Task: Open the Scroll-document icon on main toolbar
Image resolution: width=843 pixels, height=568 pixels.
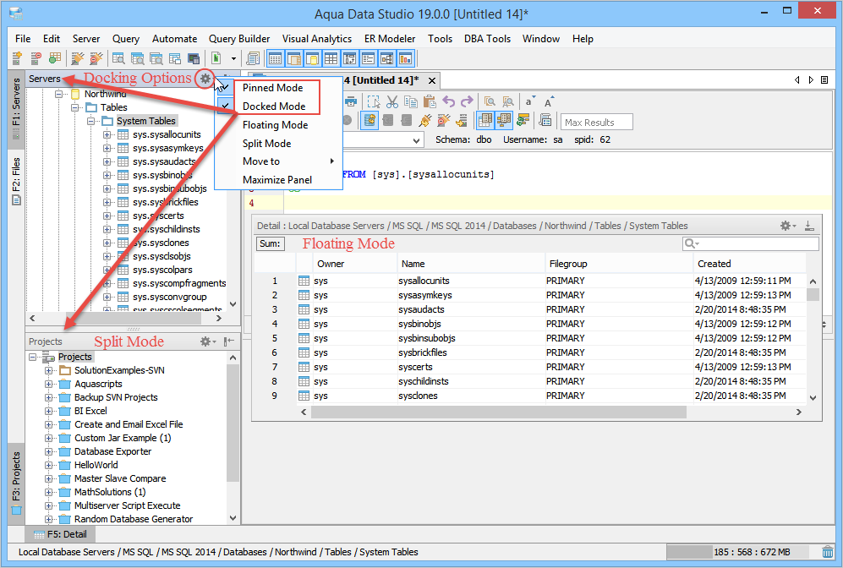Action: point(253,58)
